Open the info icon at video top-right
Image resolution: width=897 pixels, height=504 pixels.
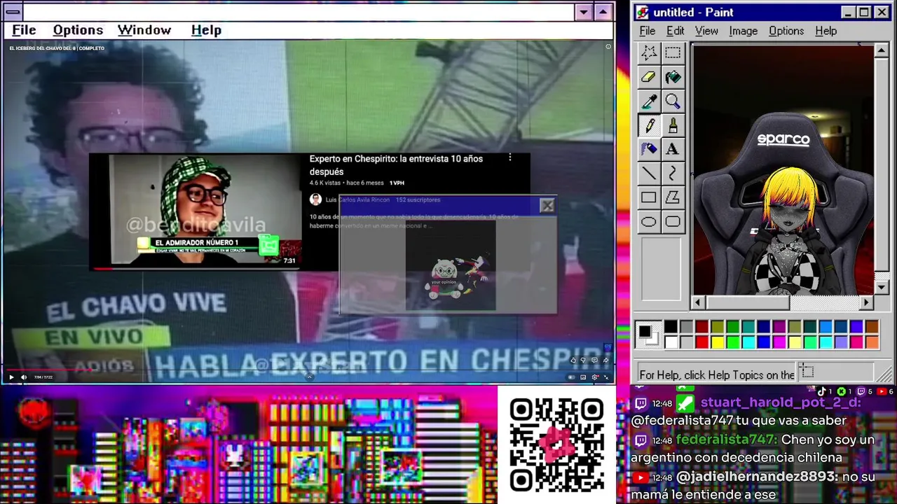tap(608, 47)
